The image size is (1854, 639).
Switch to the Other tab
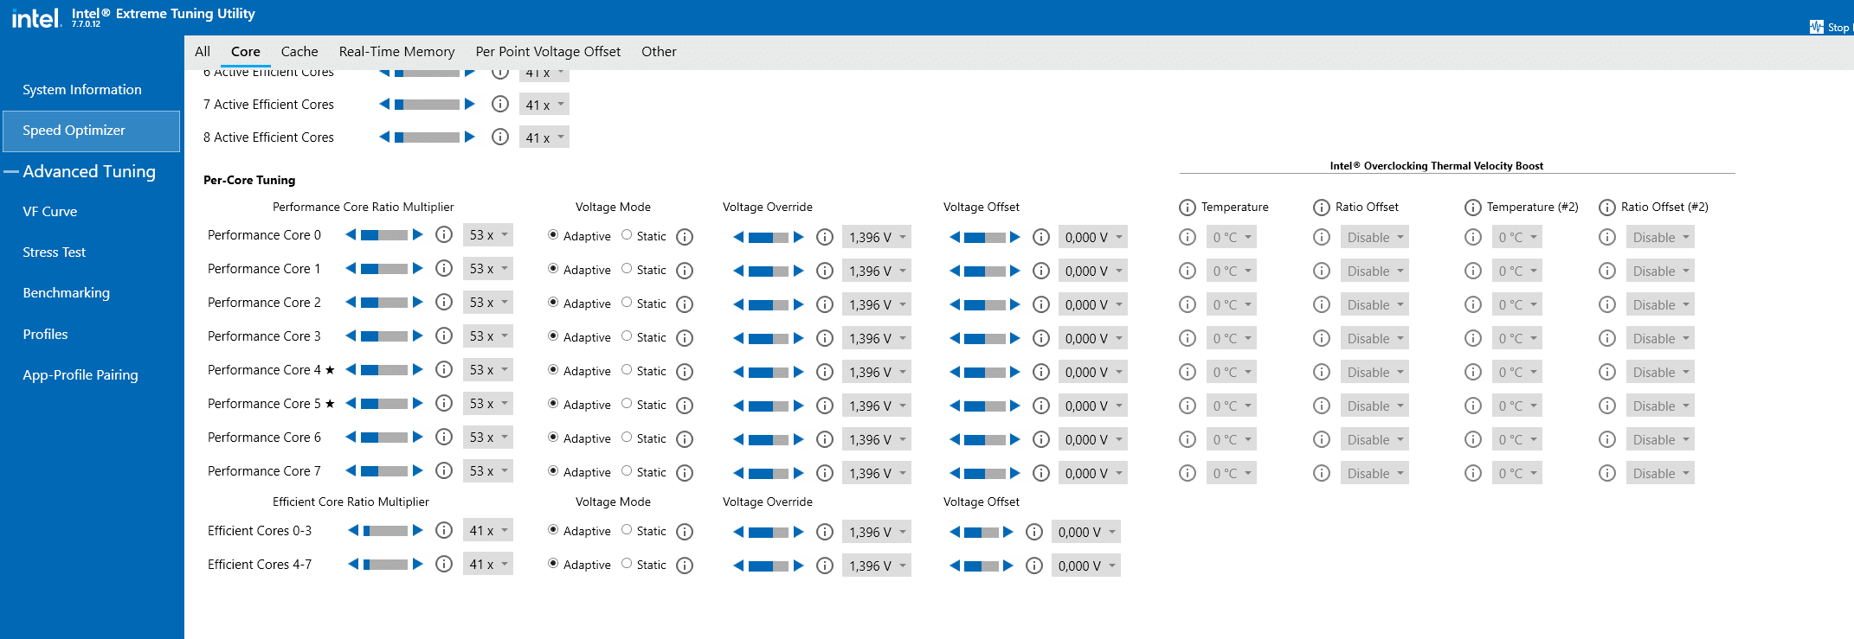pyautogui.click(x=659, y=52)
